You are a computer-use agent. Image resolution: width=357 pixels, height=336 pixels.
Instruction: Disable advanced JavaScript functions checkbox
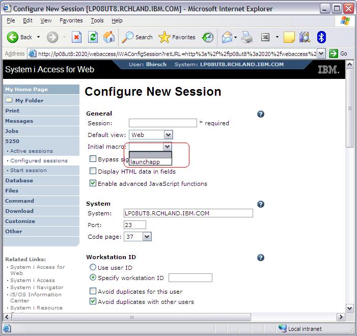click(x=93, y=183)
